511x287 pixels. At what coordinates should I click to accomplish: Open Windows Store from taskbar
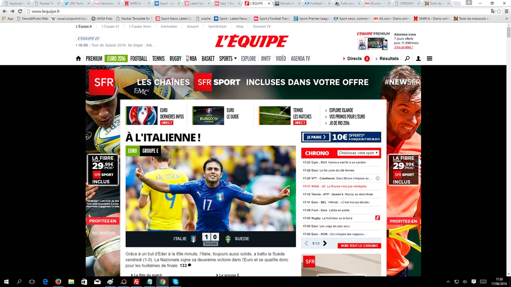click(84, 282)
